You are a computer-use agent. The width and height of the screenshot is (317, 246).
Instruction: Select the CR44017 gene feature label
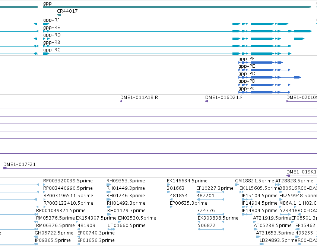coord(67,11)
